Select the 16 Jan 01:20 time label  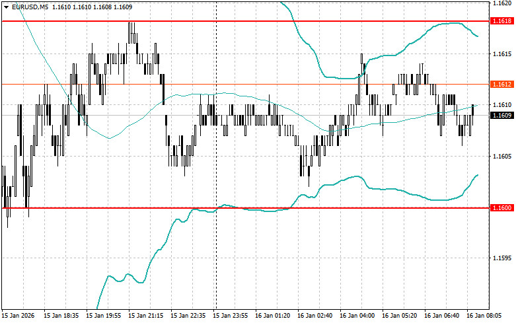[x=272, y=316]
